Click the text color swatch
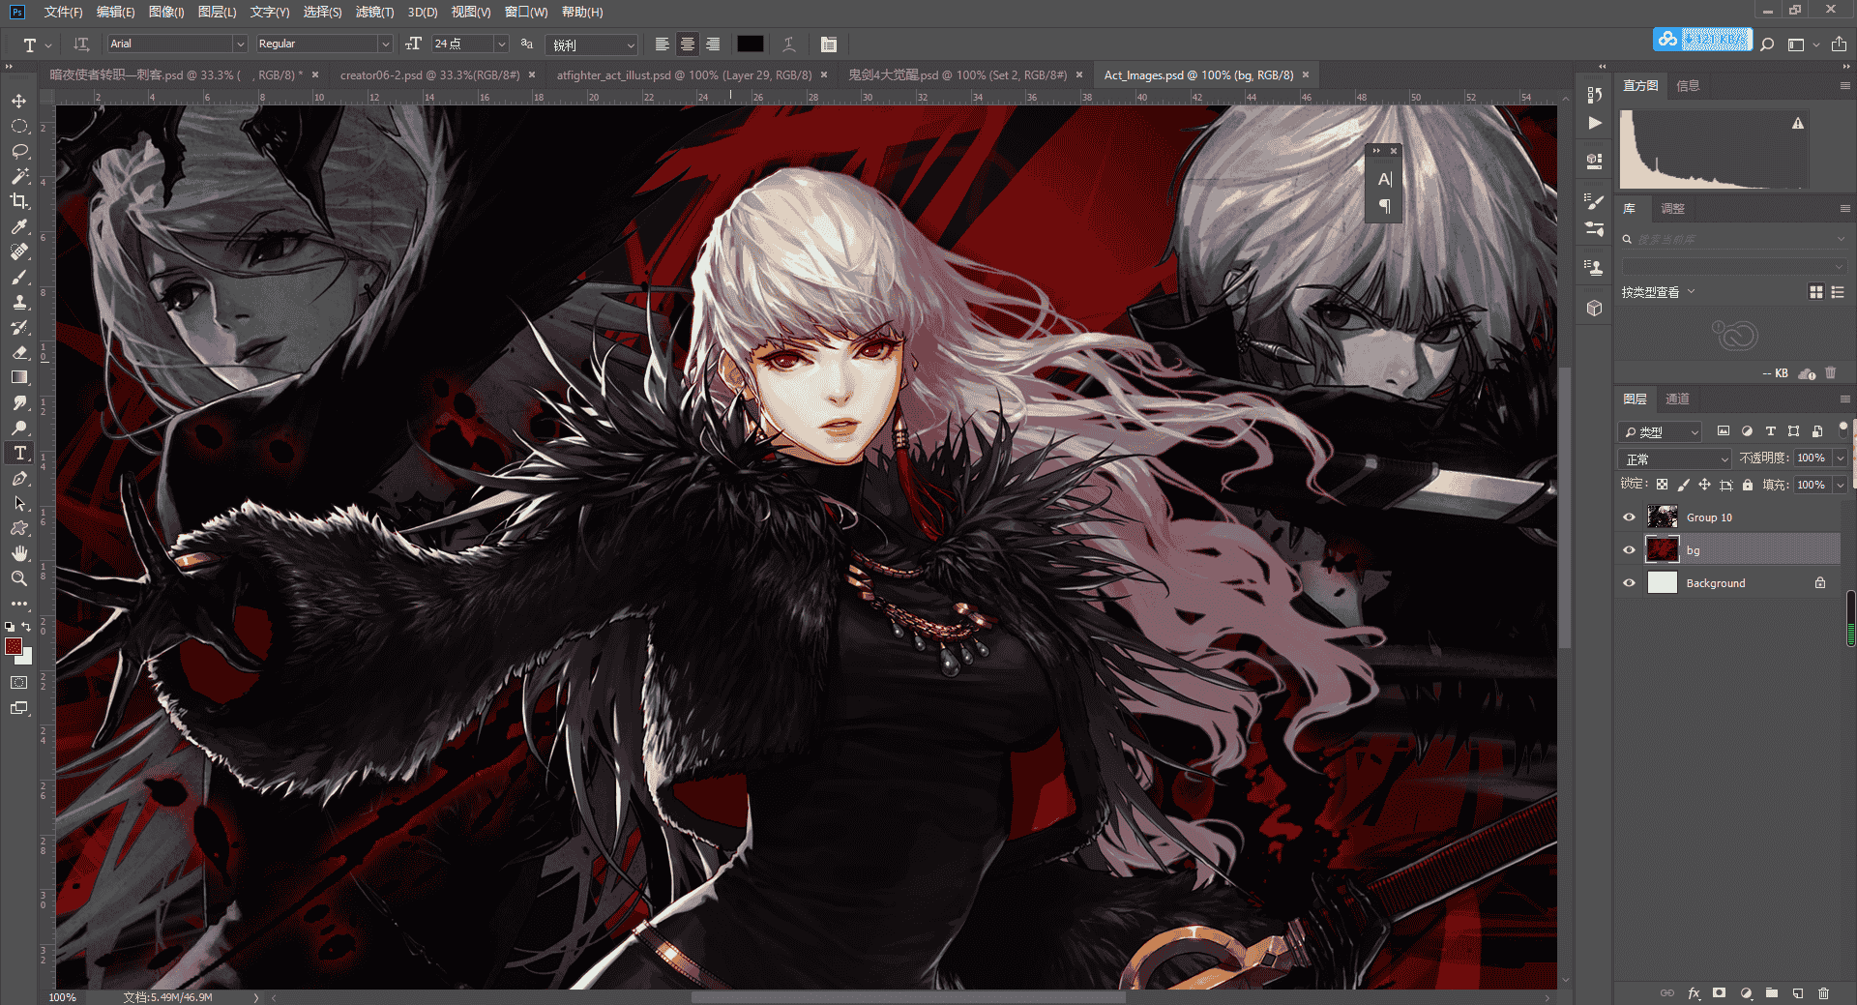Viewport: 1857px width, 1005px height. (751, 44)
